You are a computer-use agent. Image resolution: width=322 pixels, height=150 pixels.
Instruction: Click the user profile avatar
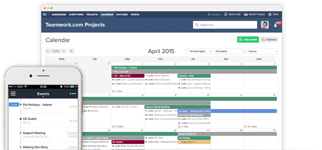[x=265, y=25]
